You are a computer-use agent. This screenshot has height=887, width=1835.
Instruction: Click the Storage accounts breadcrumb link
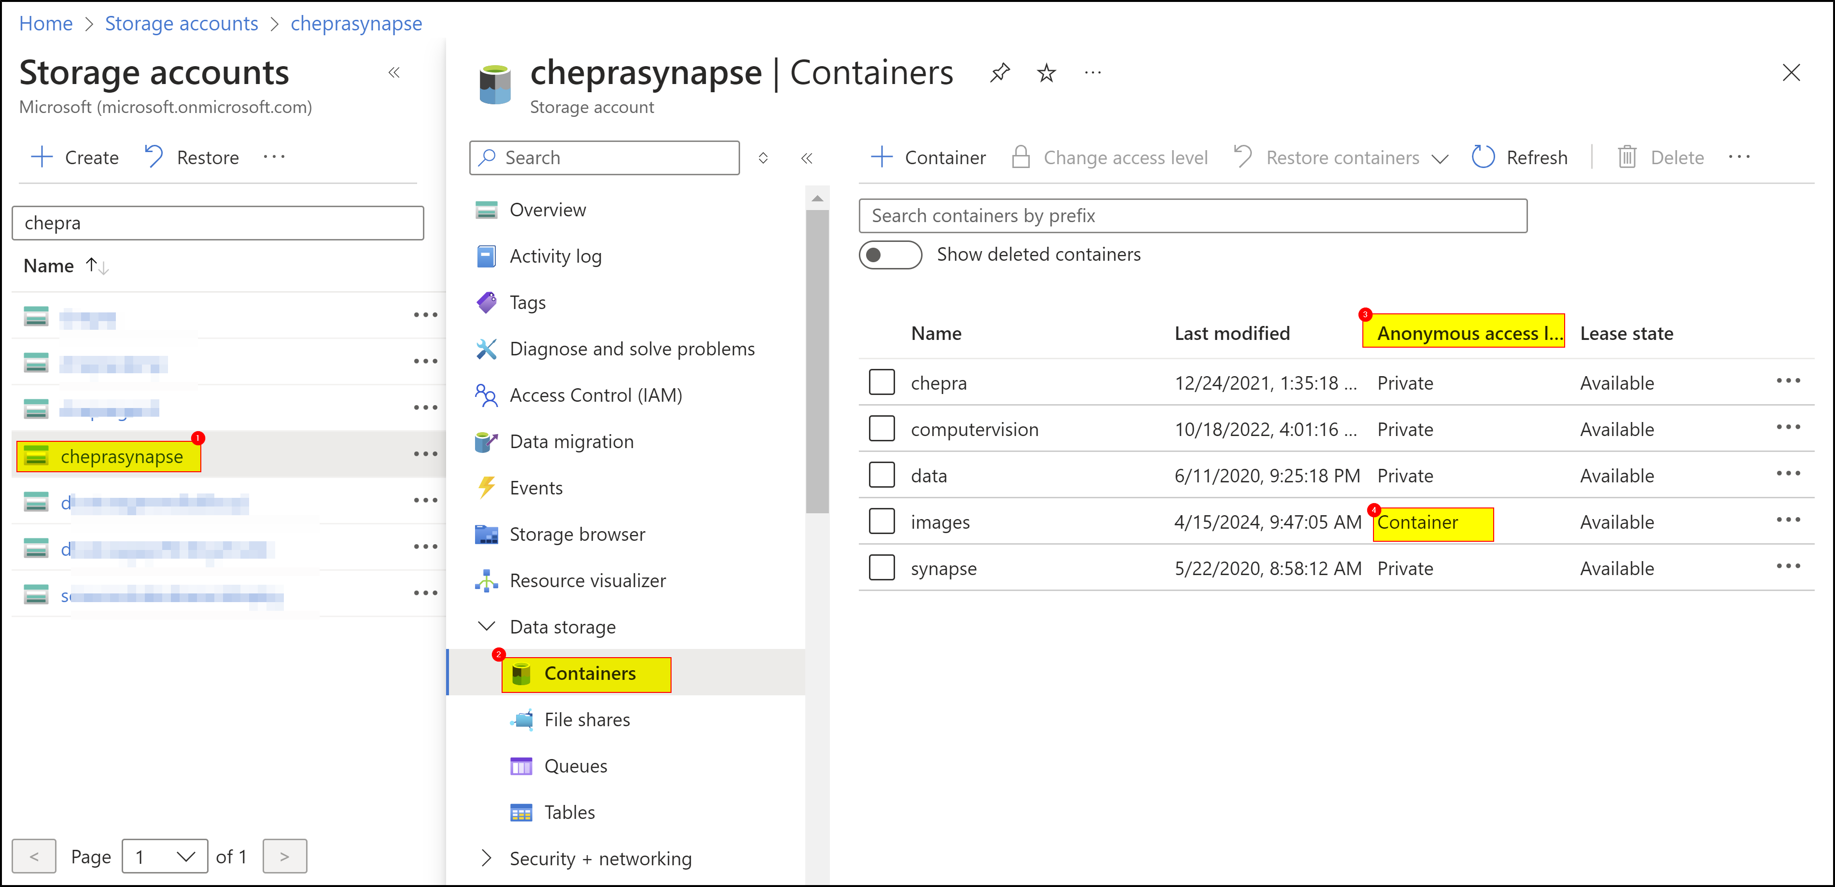coord(181,24)
